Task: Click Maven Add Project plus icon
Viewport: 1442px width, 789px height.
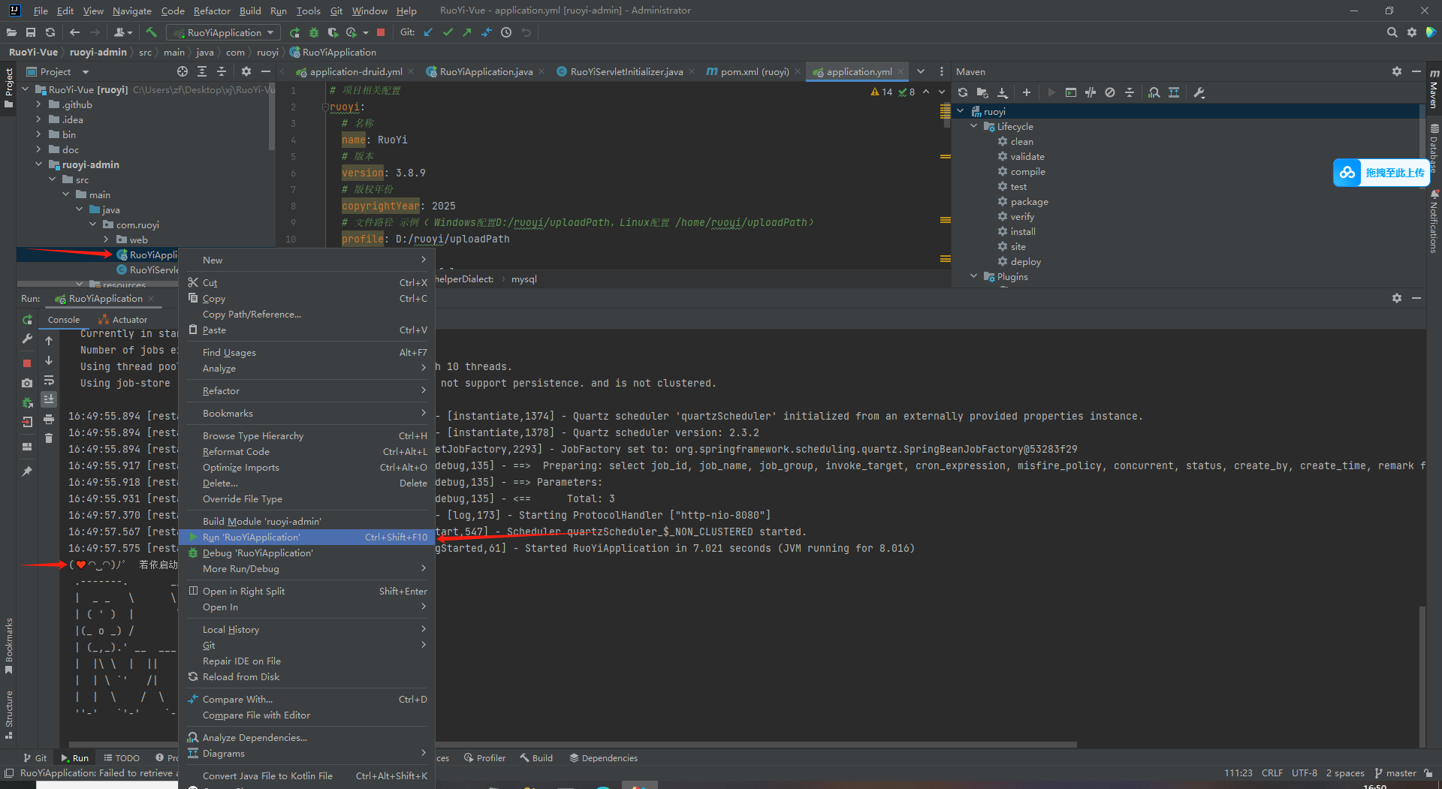Action: [1027, 92]
